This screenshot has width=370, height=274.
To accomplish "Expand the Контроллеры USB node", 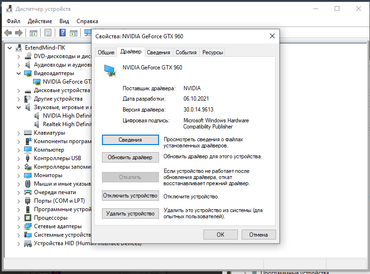I will pos(19,159).
